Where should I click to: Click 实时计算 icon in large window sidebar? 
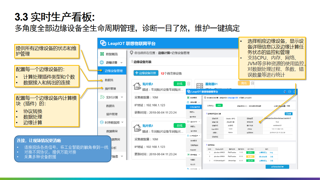(102, 97)
